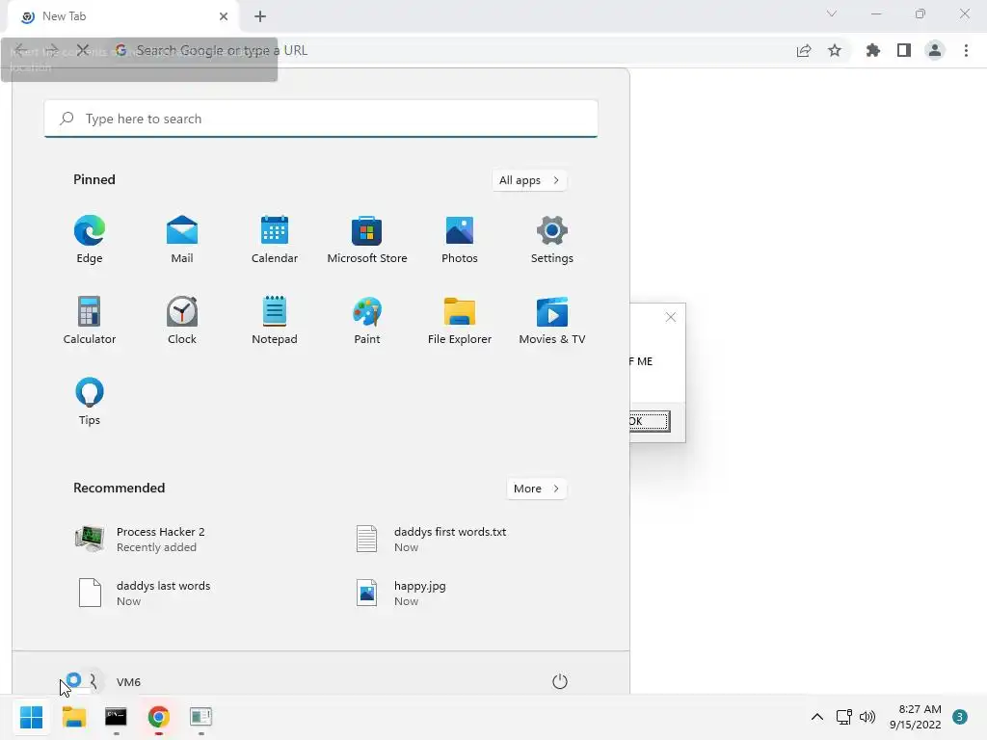The height and width of the screenshot is (740, 987).
Task: Click the Windows Start button on taskbar
Action: point(32,717)
